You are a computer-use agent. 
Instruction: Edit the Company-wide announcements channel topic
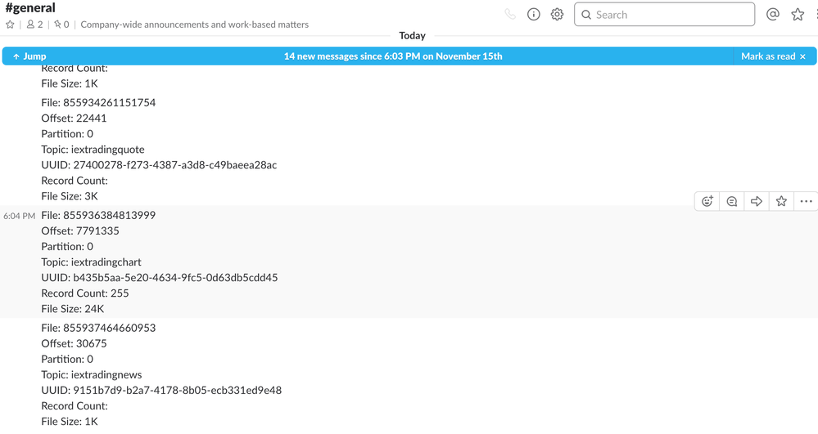(194, 25)
